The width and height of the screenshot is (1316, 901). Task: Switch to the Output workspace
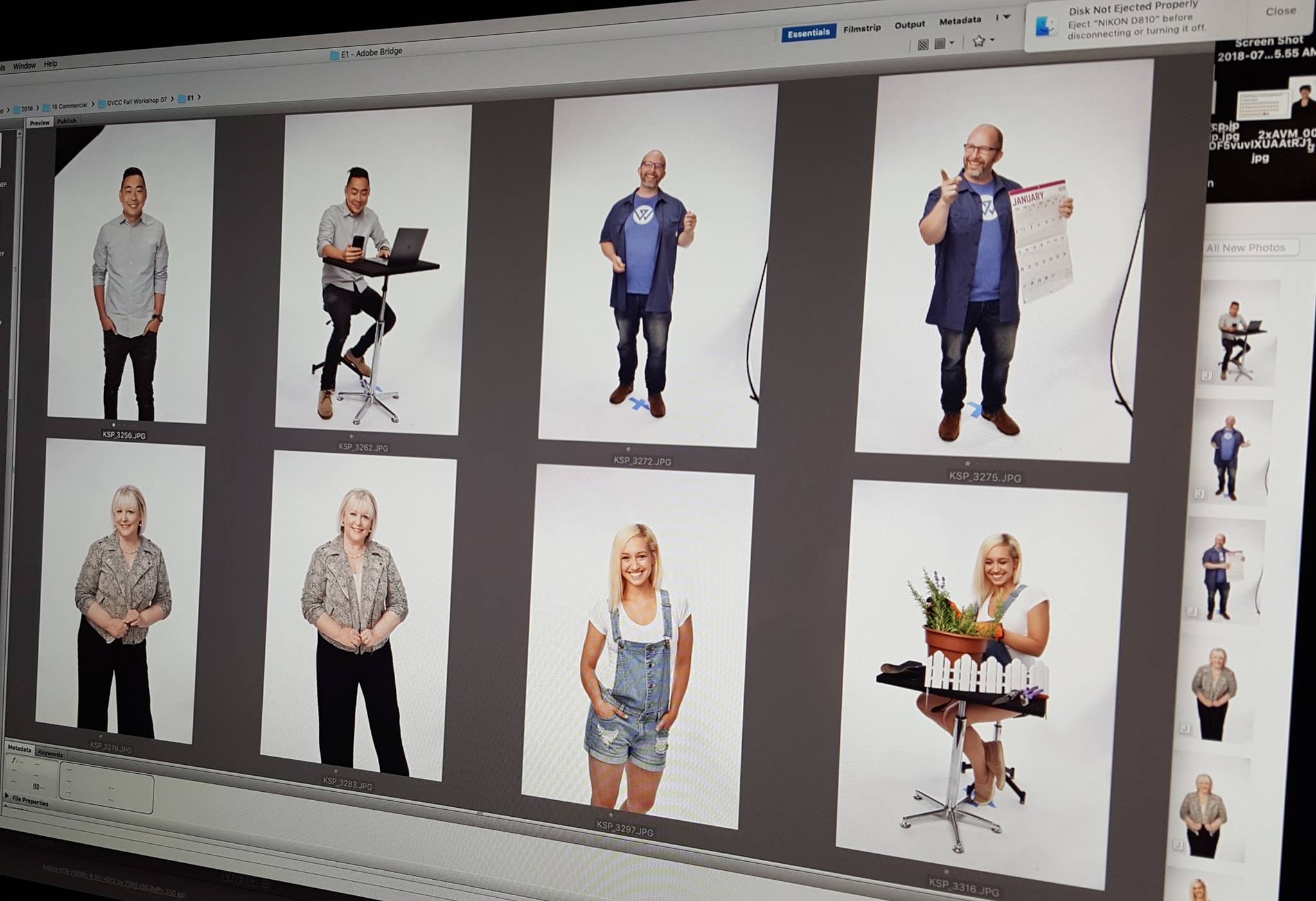(909, 25)
